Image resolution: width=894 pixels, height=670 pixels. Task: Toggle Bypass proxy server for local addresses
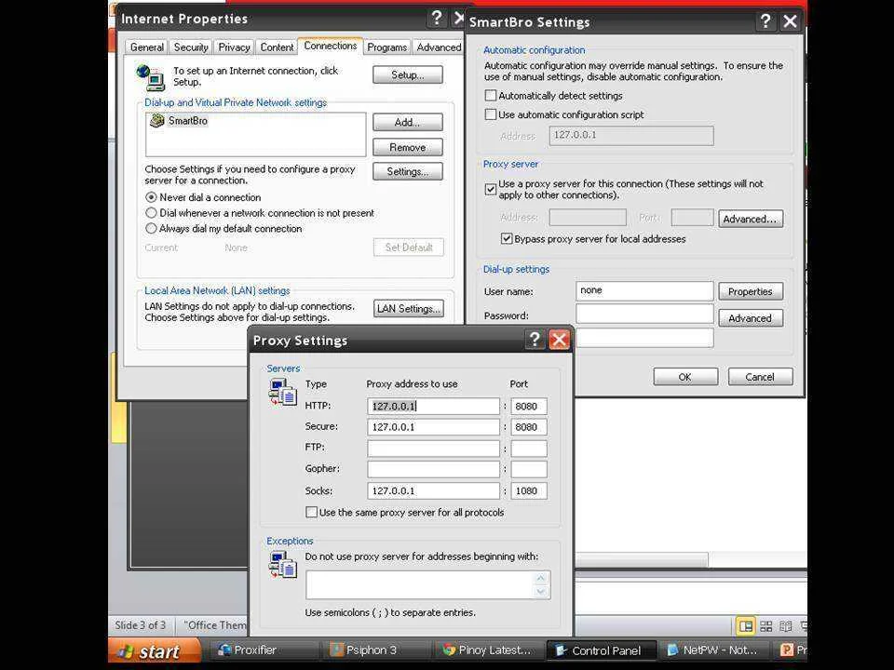click(507, 239)
